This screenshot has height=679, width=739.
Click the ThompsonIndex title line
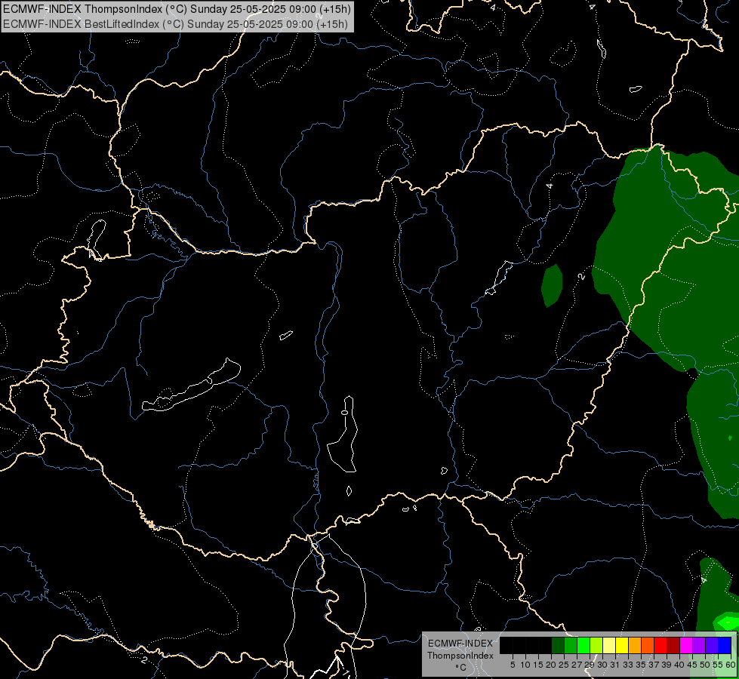pos(177,9)
